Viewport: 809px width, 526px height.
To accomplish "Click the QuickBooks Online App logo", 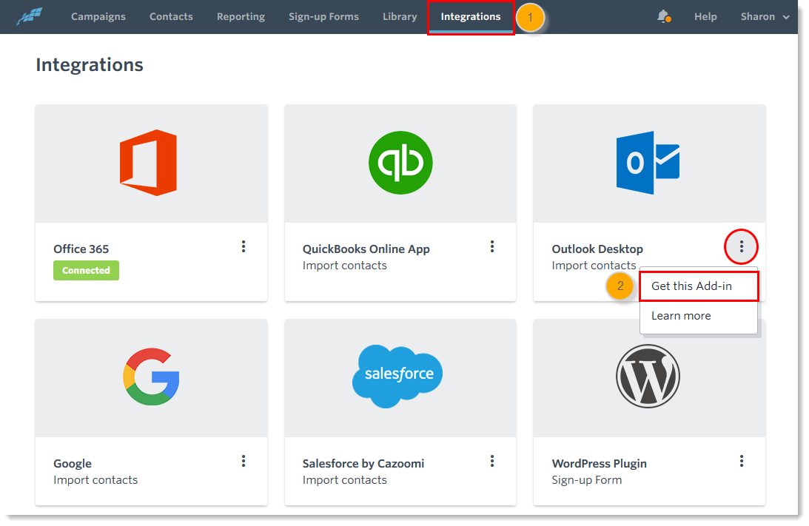I will pos(400,161).
